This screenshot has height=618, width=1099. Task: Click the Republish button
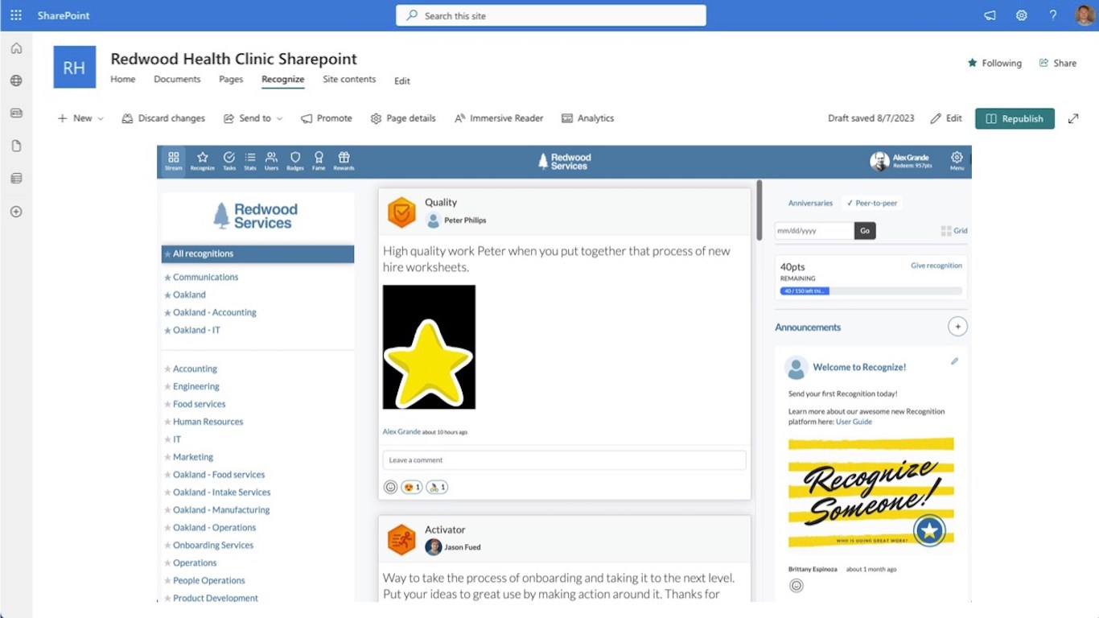pos(1015,118)
